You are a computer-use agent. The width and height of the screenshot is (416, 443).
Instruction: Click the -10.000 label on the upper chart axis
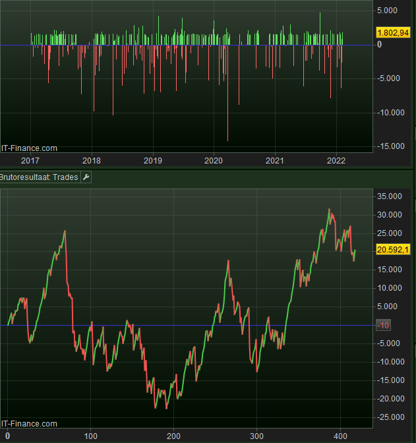[391, 113]
